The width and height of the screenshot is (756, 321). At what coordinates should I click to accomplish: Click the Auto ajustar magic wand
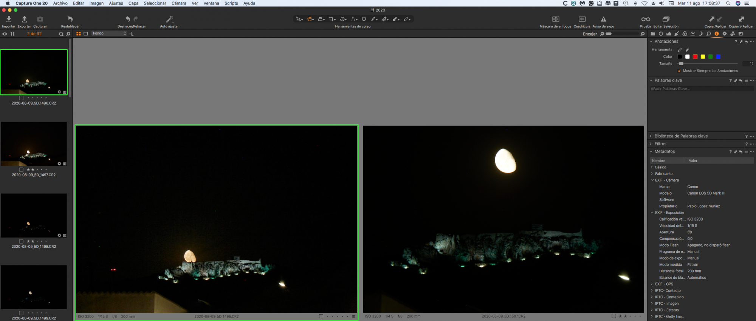click(x=169, y=19)
